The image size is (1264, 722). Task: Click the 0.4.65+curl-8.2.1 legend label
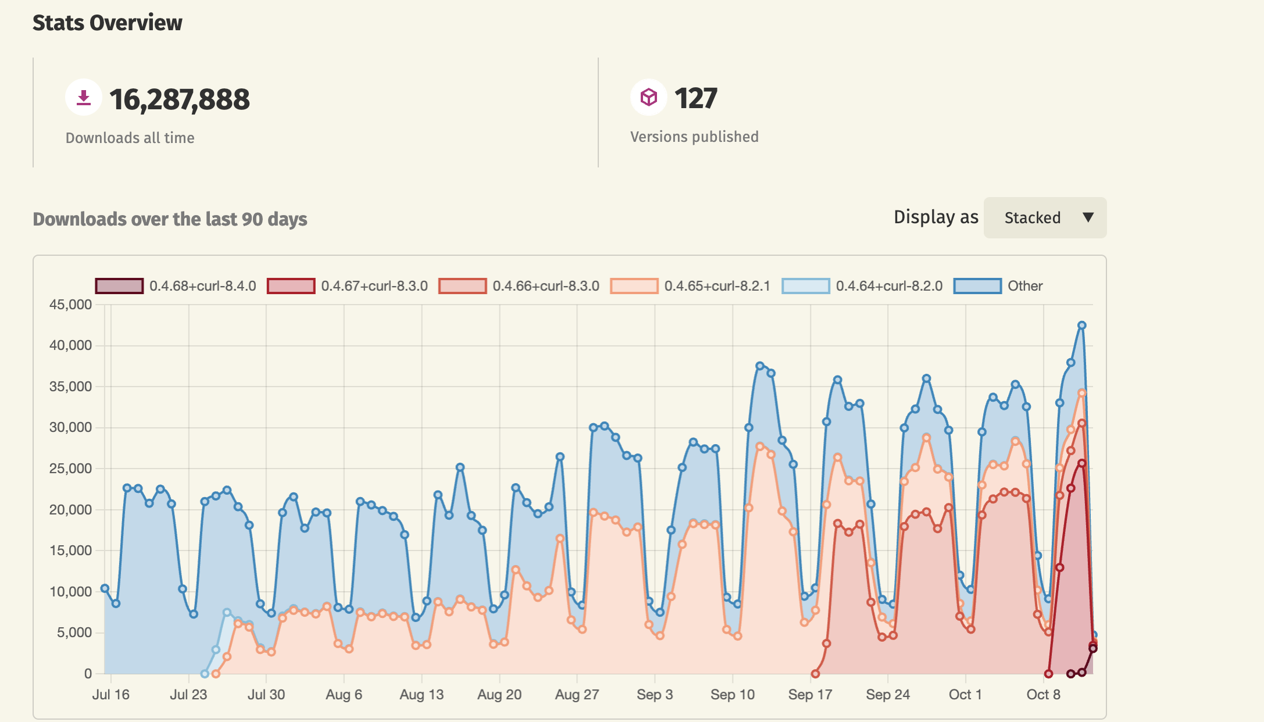coord(717,286)
